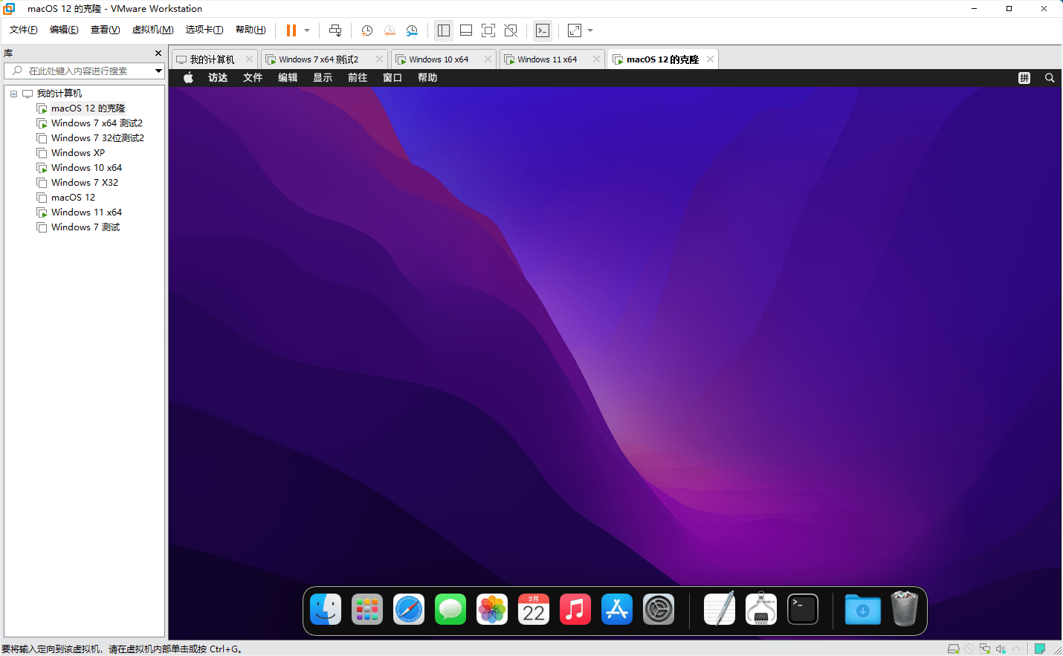Select Windows 11 x64 in library tree
The image size is (1063, 656).
86,212
